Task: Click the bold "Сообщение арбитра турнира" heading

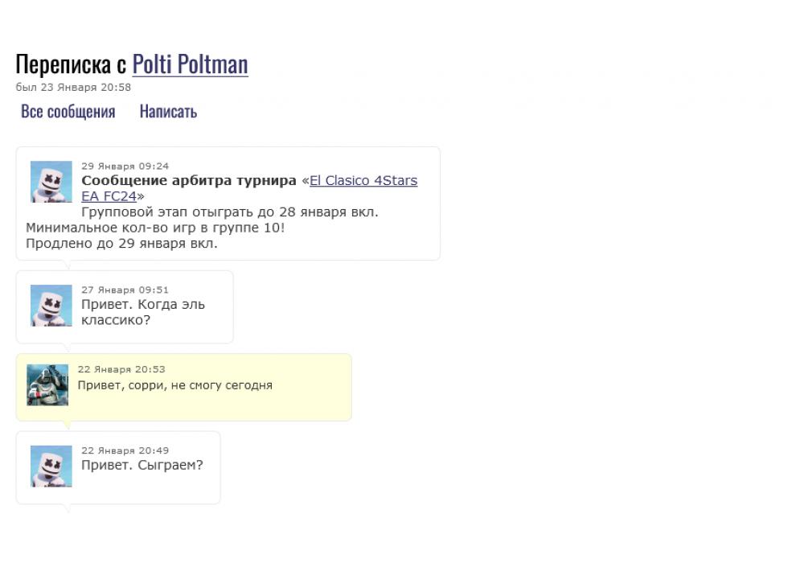Action: (189, 181)
